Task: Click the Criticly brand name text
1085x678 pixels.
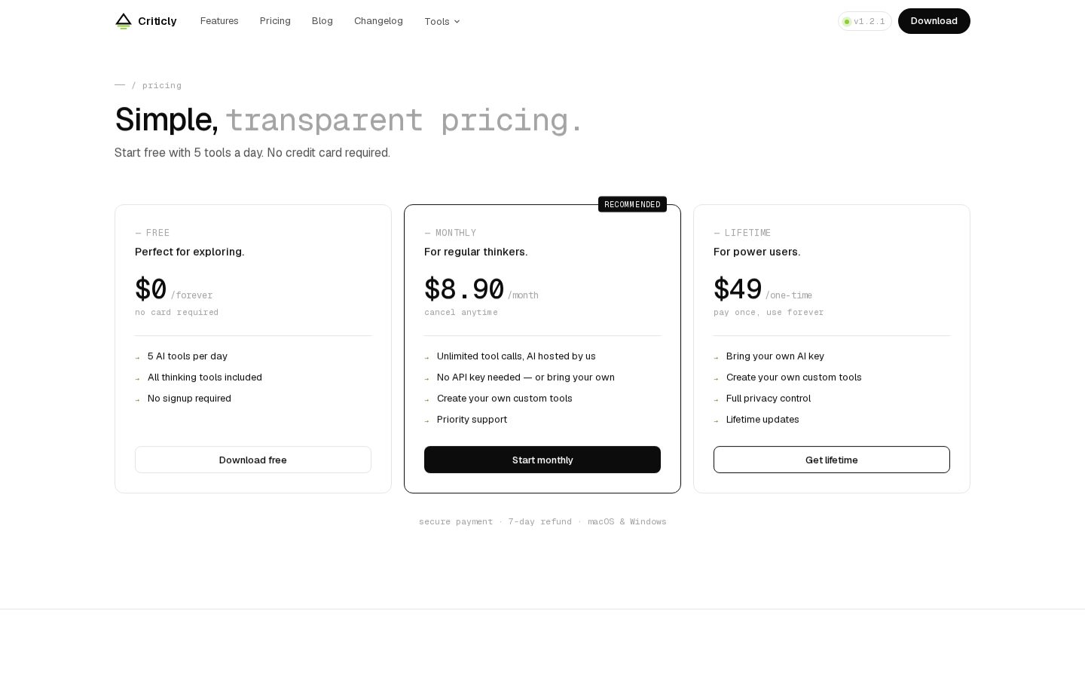Action: 157,21
